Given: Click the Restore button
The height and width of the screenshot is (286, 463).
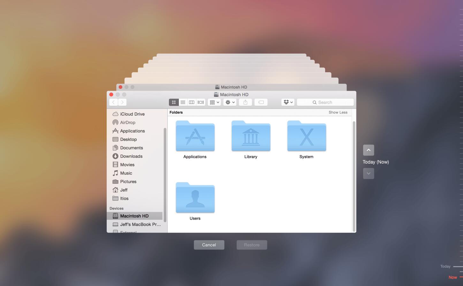Looking at the screenshot, I should point(252,245).
